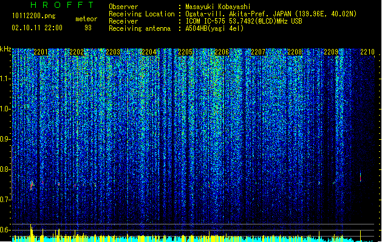Click the 2204 time marker
Viewport: 382px width, 242px height.
tap(149, 52)
